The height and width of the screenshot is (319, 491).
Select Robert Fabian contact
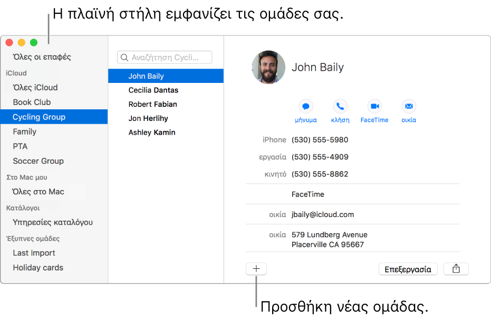(153, 105)
